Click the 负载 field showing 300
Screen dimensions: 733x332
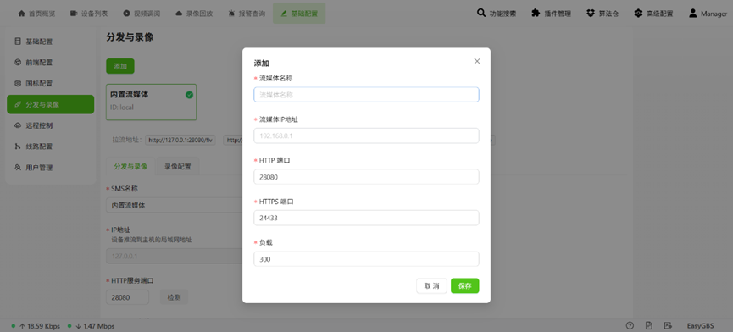366,258
